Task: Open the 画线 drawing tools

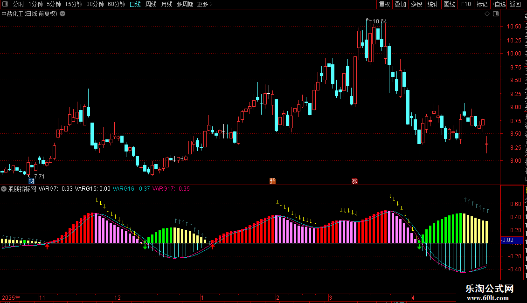Action: (x=449, y=4)
